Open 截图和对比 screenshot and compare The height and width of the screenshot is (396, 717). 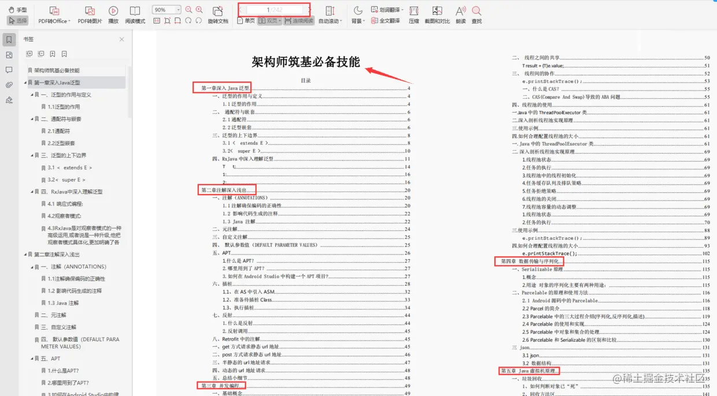(437, 15)
